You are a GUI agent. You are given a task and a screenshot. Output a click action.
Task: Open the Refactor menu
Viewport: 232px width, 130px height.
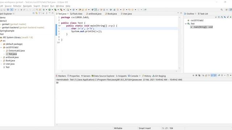pos(17,6)
